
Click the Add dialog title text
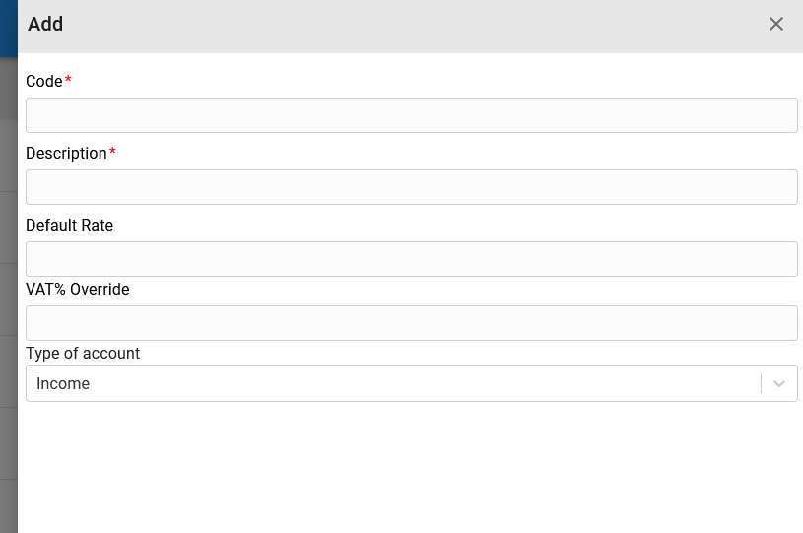pyautogui.click(x=45, y=24)
